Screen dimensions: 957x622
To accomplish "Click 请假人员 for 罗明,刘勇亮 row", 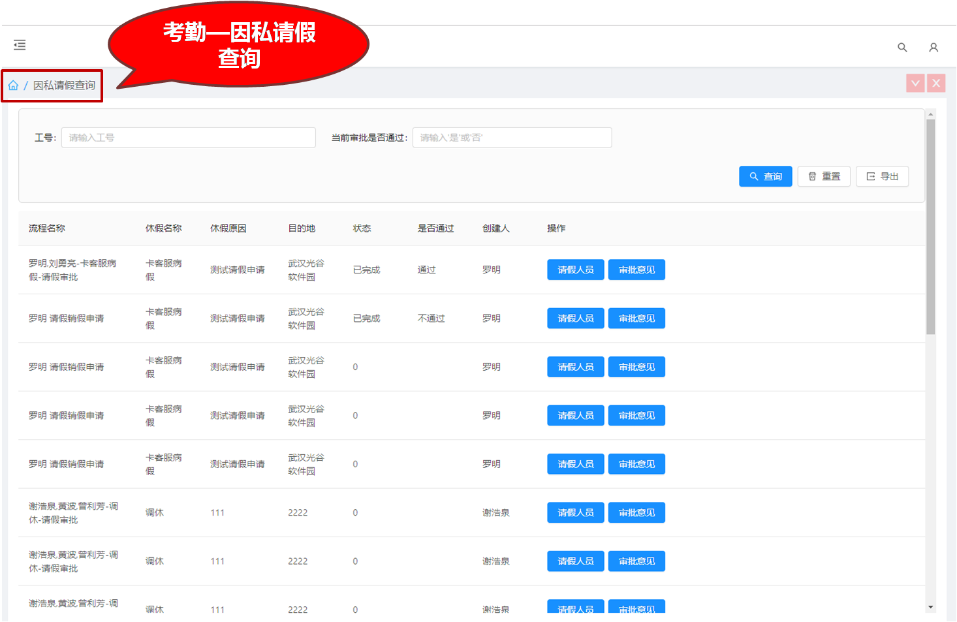I will tap(575, 270).
